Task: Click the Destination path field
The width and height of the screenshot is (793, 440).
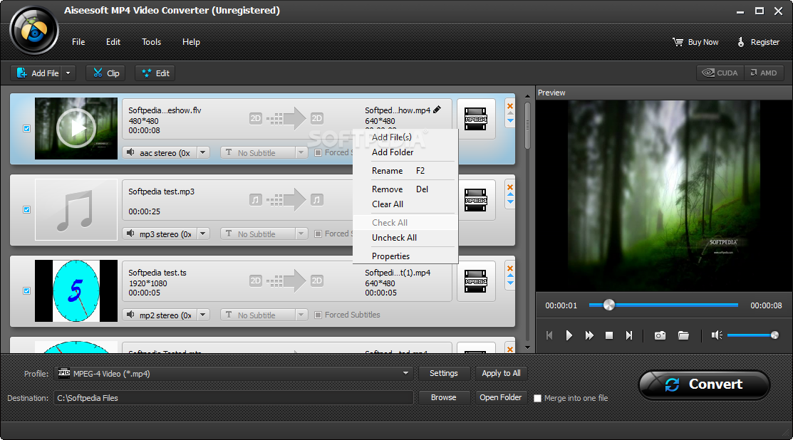Action: [233, 398]
